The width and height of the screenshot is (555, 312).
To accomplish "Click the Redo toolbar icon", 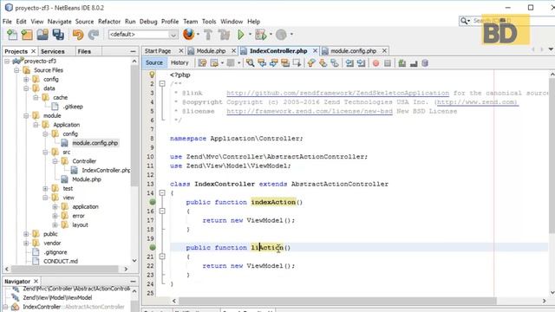I will (x=94, y=35).
